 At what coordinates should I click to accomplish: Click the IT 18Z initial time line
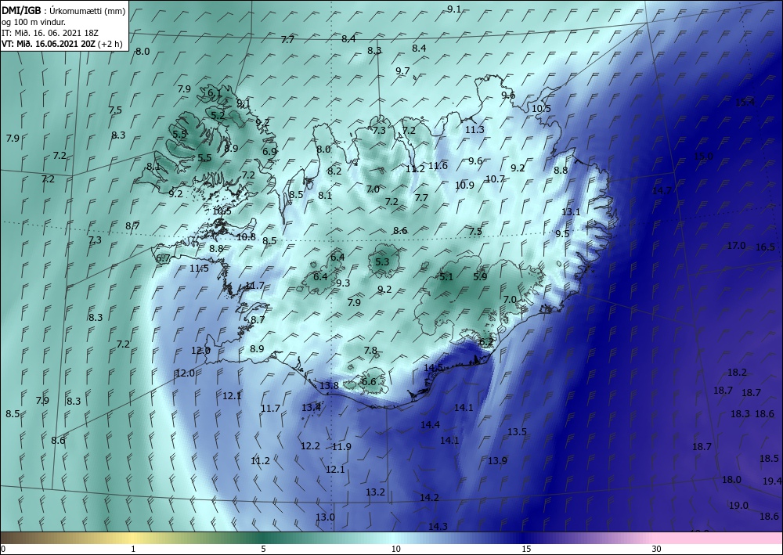coord(50,32)
